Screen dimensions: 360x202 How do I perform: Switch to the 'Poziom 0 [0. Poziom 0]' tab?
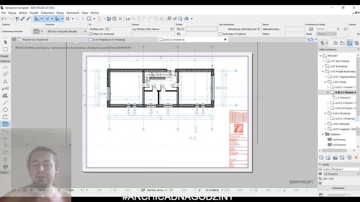[35, 40]
